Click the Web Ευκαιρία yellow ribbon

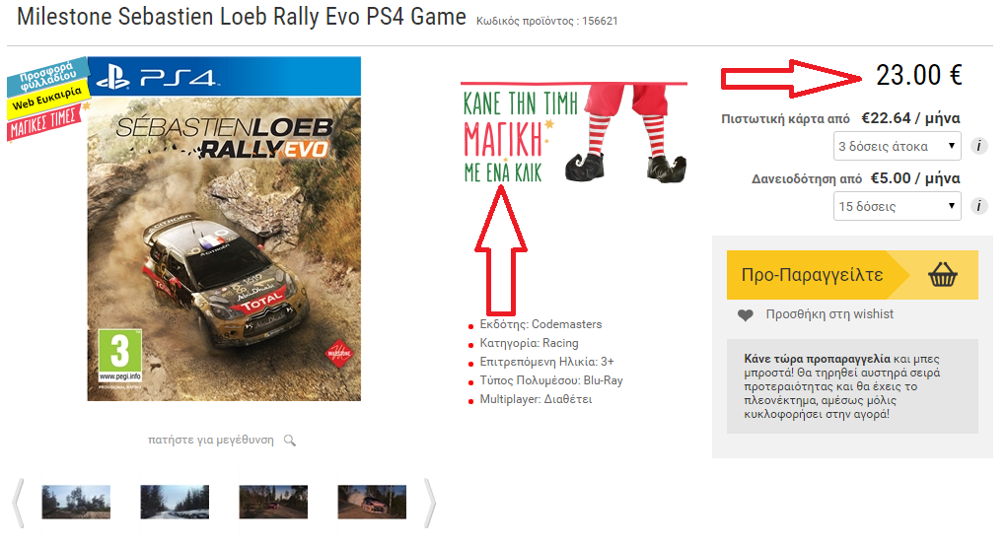(47, 98)
